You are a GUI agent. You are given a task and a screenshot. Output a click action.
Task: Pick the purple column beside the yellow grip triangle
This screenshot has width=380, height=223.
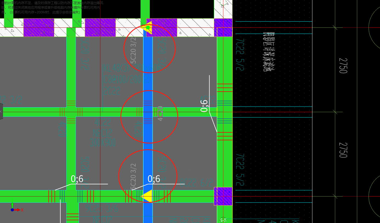[x=162, y=27]
